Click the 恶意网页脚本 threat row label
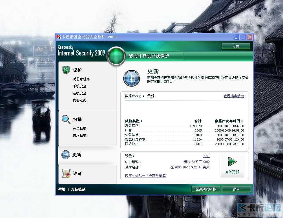This screenshot has width=283, height=218. pos(135,139)
